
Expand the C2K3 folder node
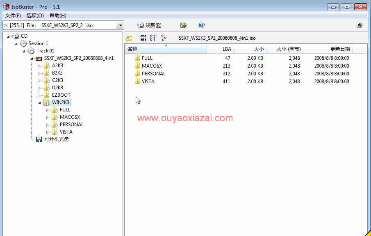pyautogui.click(x=39, y=81)
